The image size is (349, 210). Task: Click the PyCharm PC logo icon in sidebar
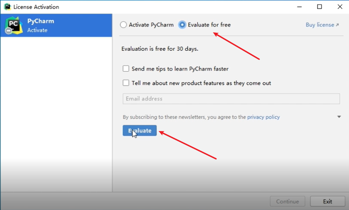pyautogui.click(x=14, y=26)
